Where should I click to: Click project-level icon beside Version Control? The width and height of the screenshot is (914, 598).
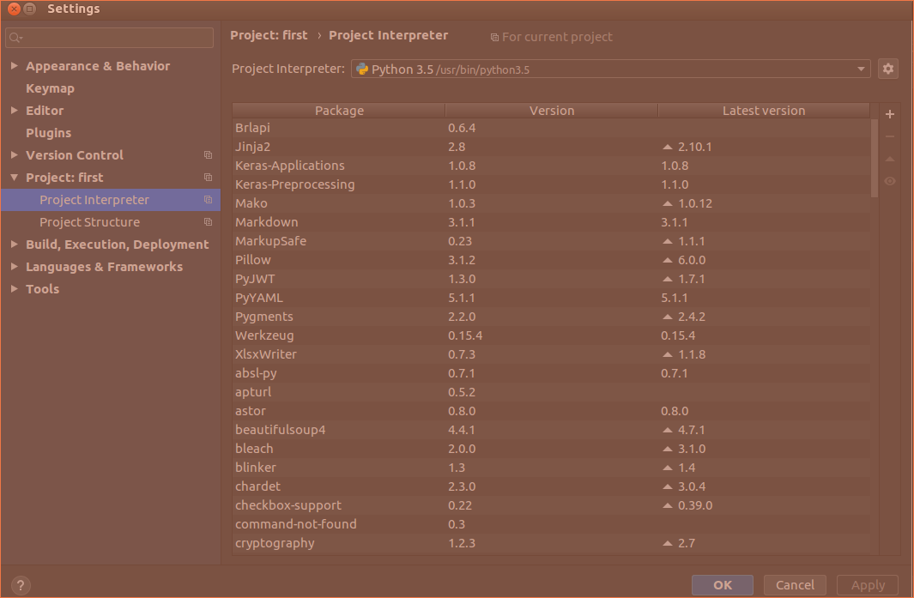pos(208,155)
